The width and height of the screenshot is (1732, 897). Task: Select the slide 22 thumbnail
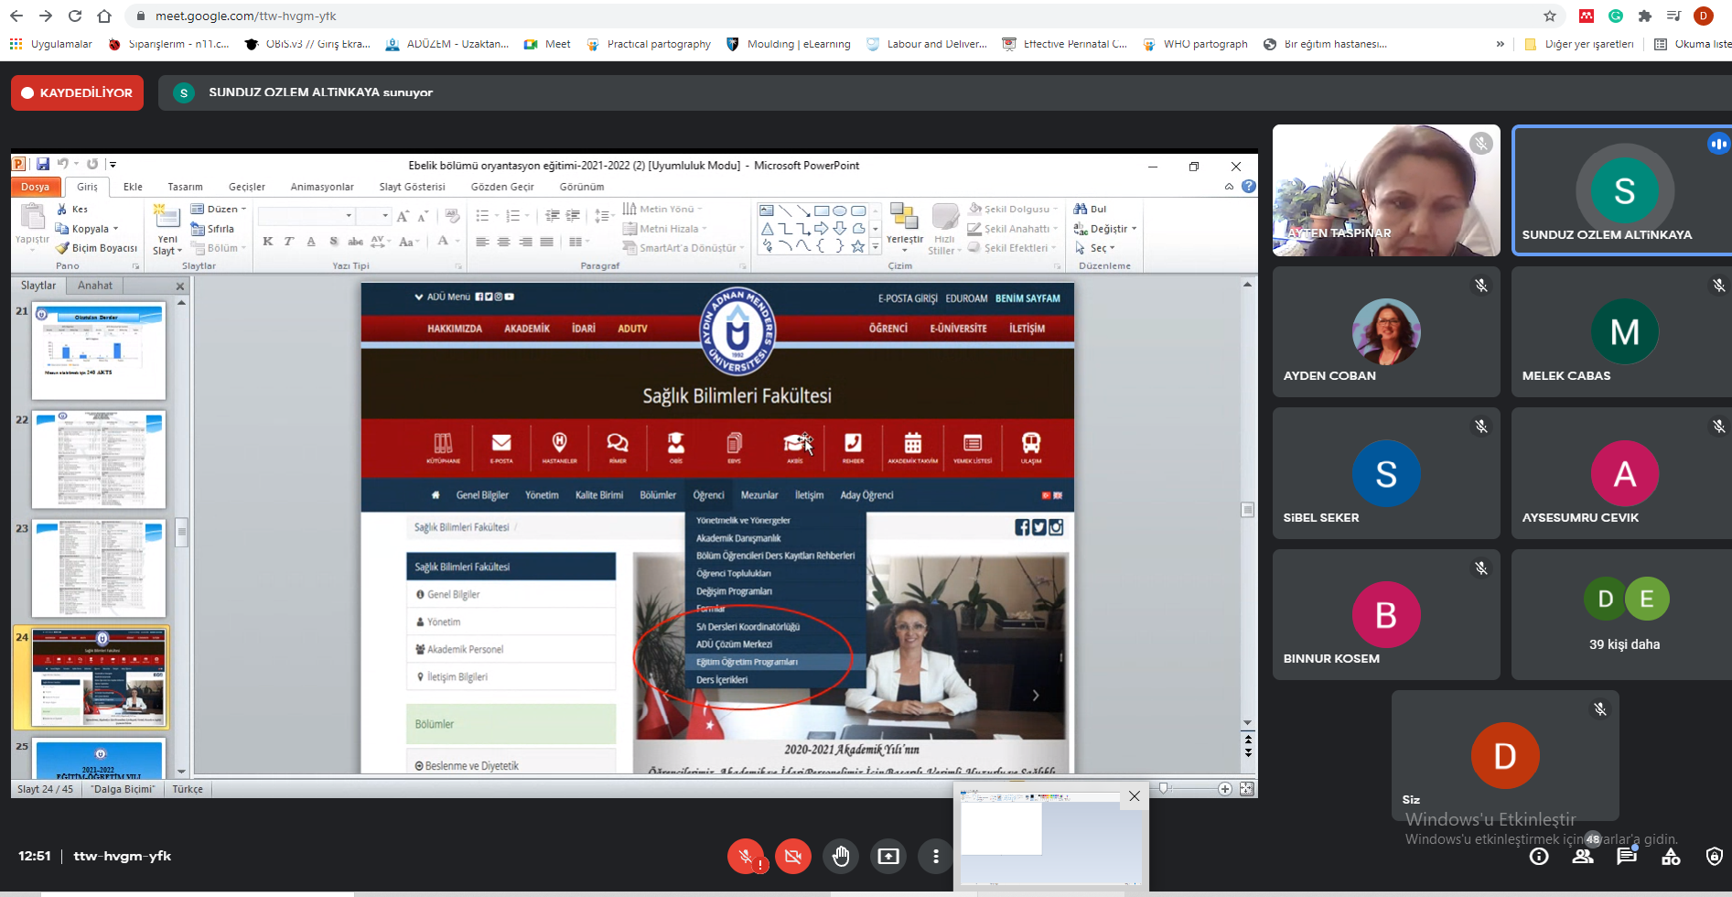99,460
